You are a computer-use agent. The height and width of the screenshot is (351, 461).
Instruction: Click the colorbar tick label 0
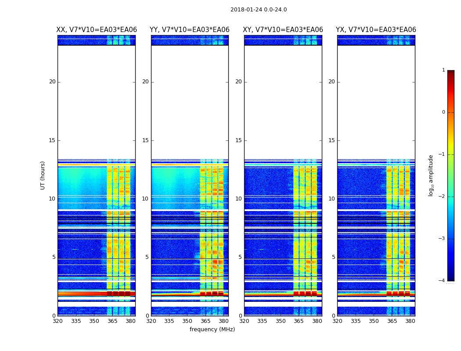point(443,112)
